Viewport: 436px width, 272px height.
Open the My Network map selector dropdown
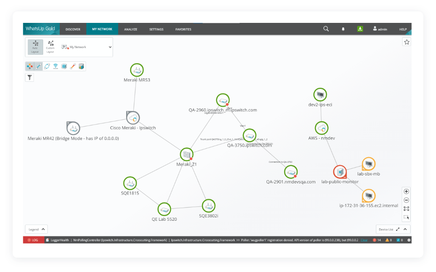[109, 47]
